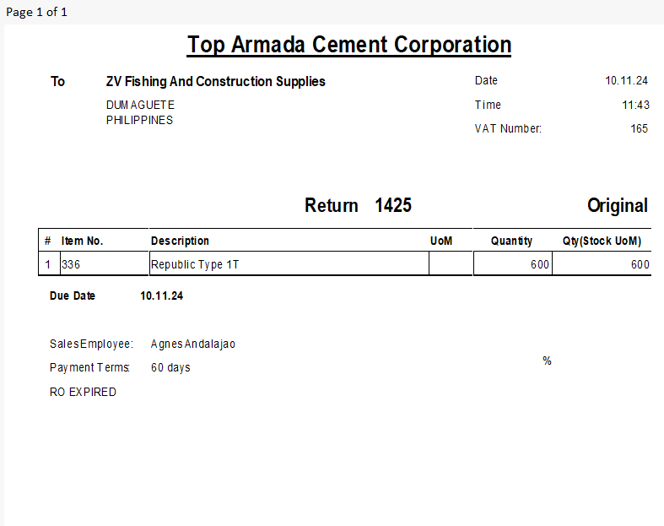Viewport: 664px width, 526px height.
Task: Click the time value 11:43
Action: [x=634, y=105]
